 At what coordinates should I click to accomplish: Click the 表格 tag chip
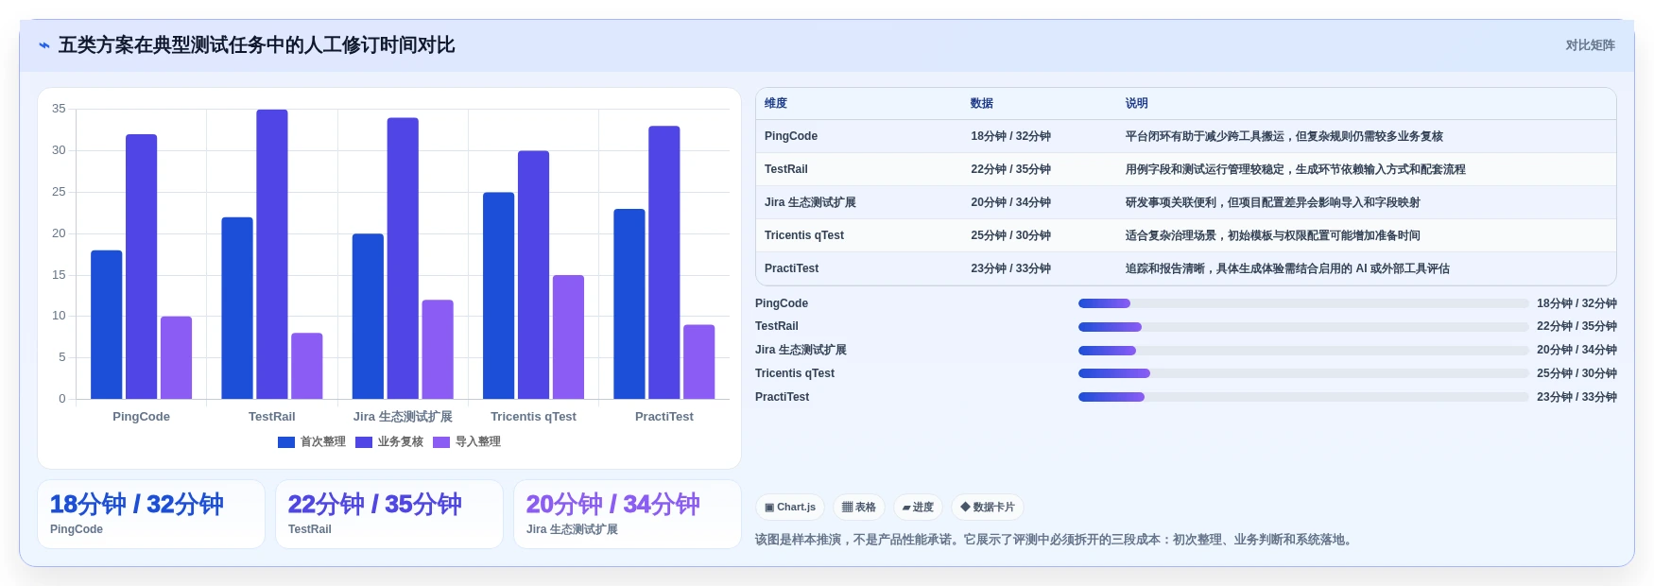[x=859, y=508]
